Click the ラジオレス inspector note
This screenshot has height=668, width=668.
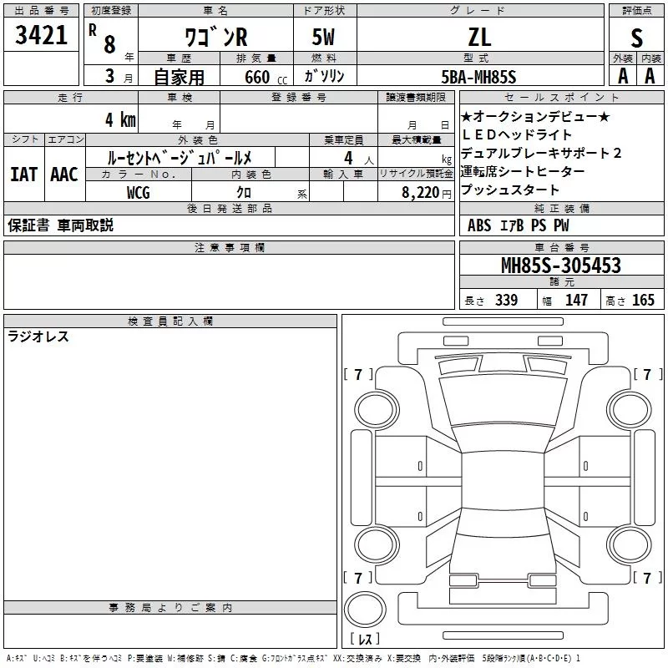point(38,337)
